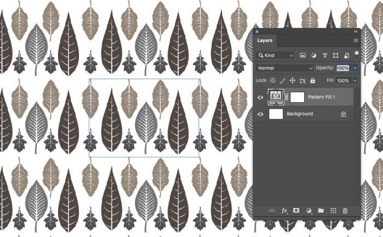Screen dimensions: 383x237
Task: Click the Opacity 100% value field
Action: (x=344, y=68)
